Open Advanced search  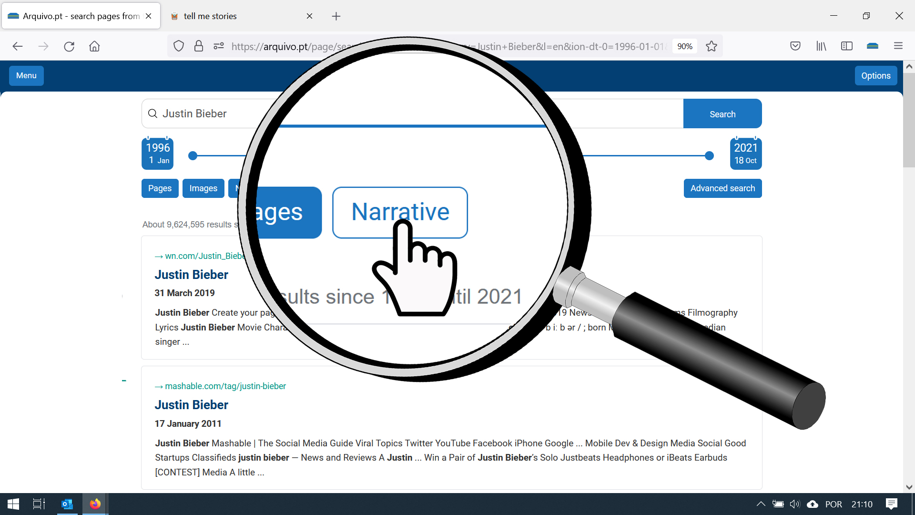722,188
